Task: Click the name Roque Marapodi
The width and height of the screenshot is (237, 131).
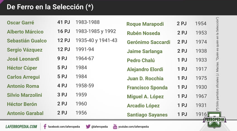Action: point(145,24)
